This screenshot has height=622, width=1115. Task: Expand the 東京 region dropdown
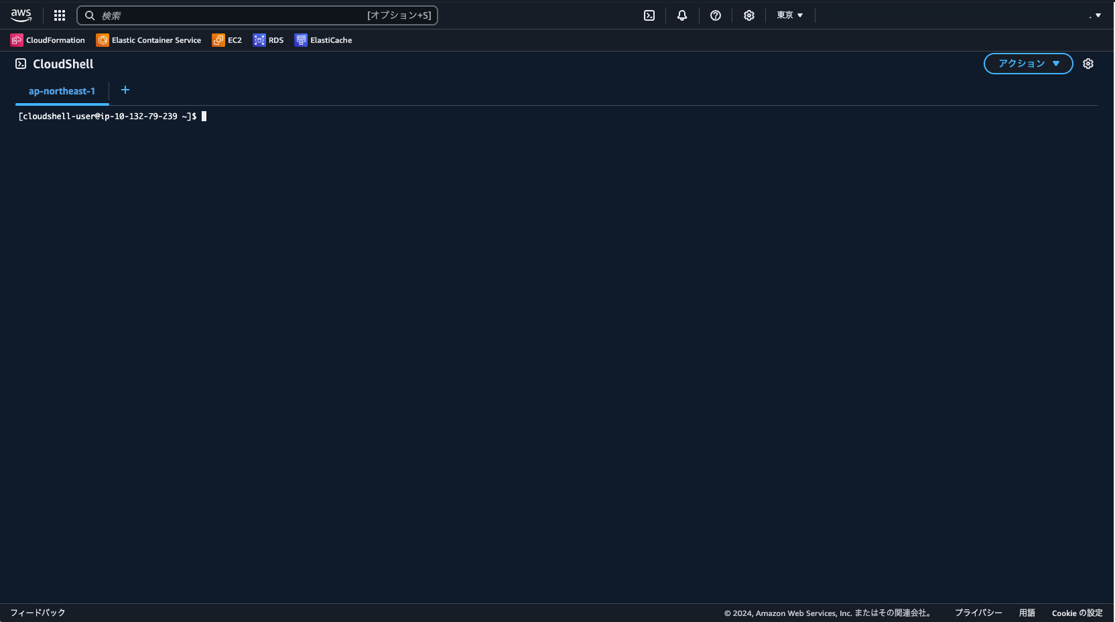[x=790, y=15]
